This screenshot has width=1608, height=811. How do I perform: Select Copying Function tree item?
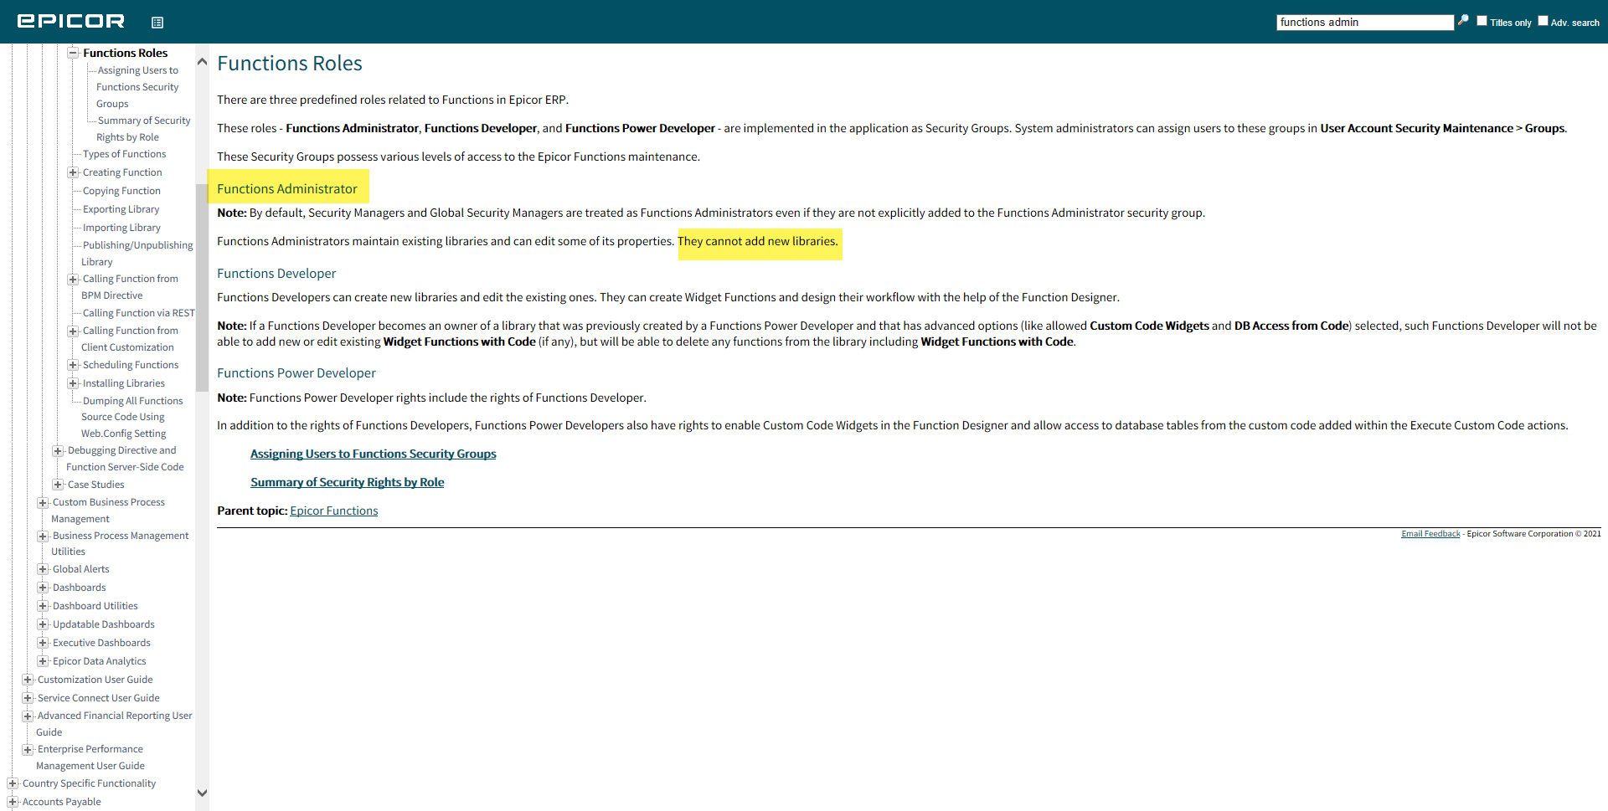click(x=121, y=191)
